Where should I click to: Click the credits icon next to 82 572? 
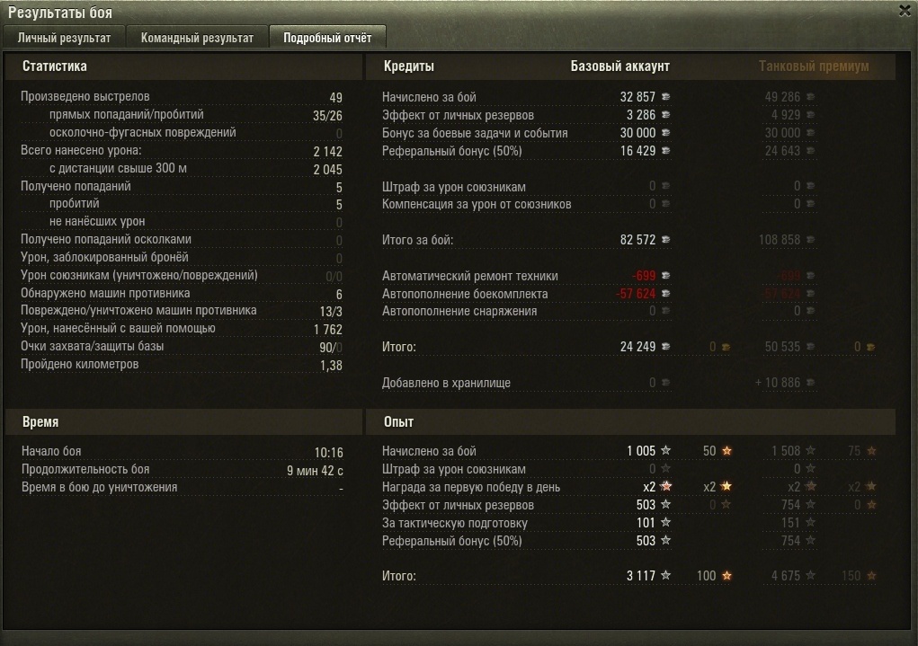pos(665,240)
